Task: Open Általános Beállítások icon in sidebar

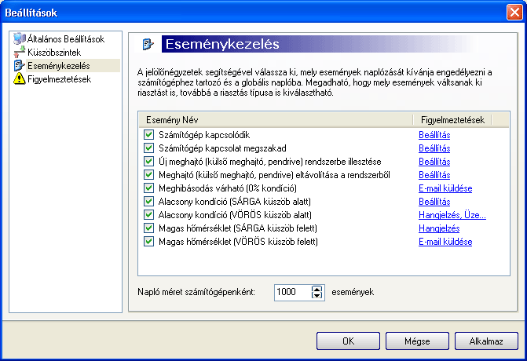Action: 19,38
